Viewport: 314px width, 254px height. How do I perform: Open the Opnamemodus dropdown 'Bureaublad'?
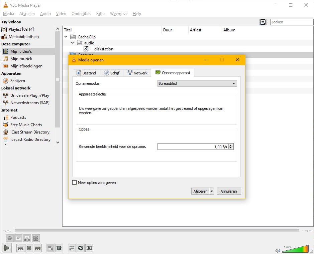pos(197,83)
